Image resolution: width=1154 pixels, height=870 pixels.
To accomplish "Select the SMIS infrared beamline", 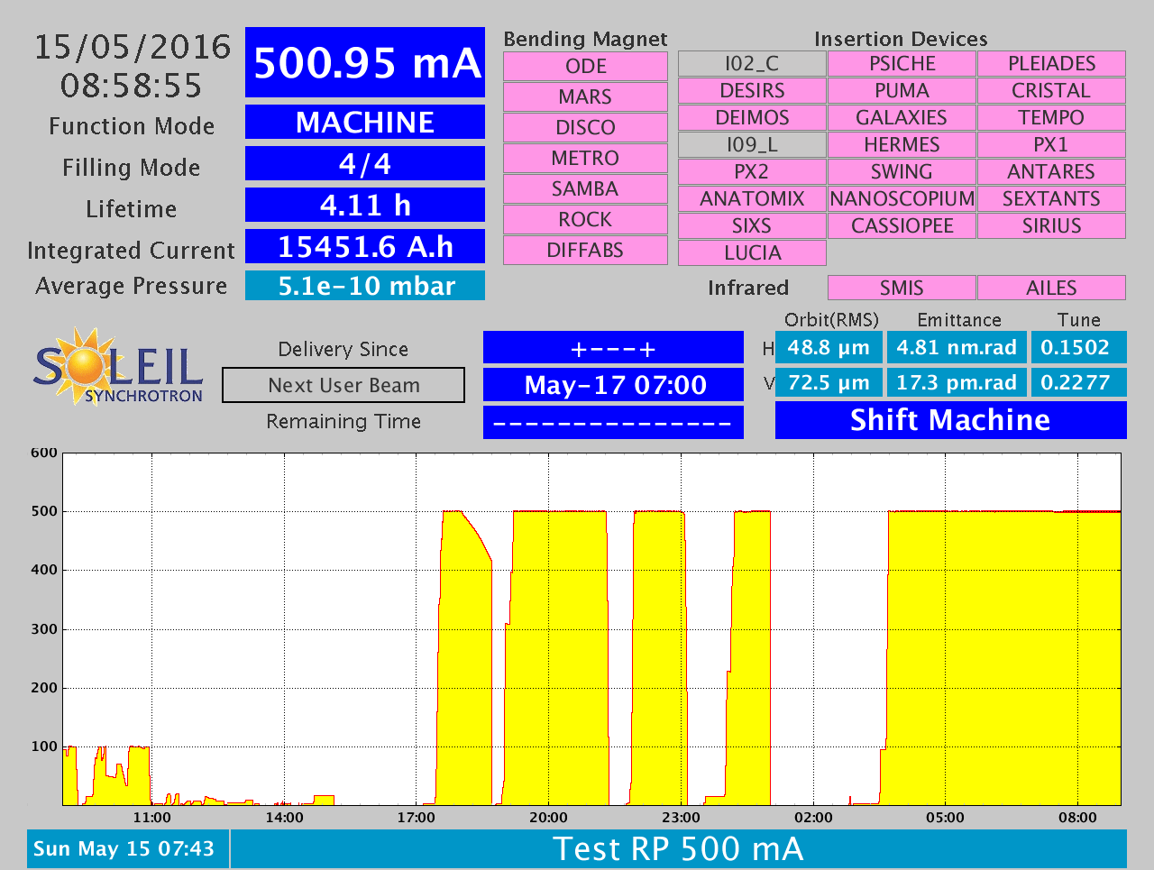I will 902,288.
